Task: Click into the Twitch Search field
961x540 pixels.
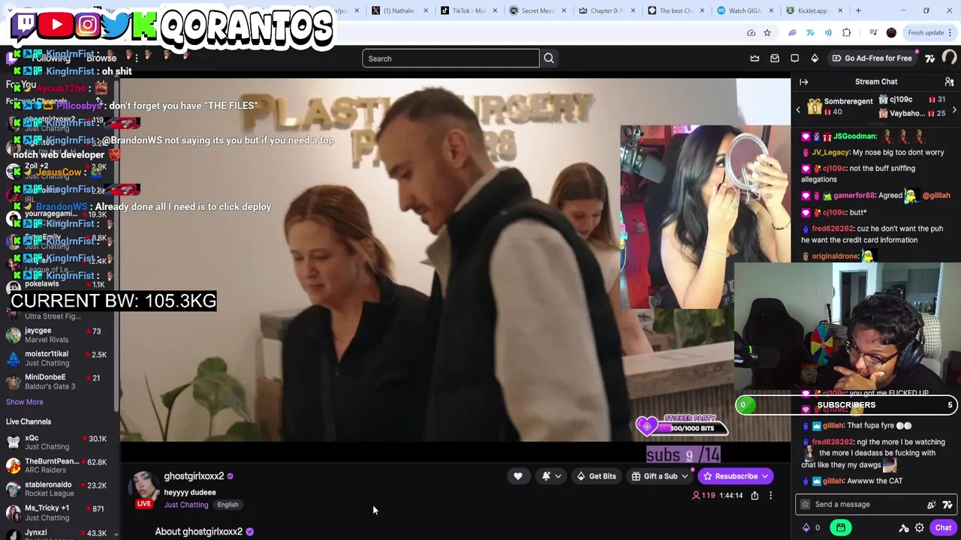Action: 450,58
